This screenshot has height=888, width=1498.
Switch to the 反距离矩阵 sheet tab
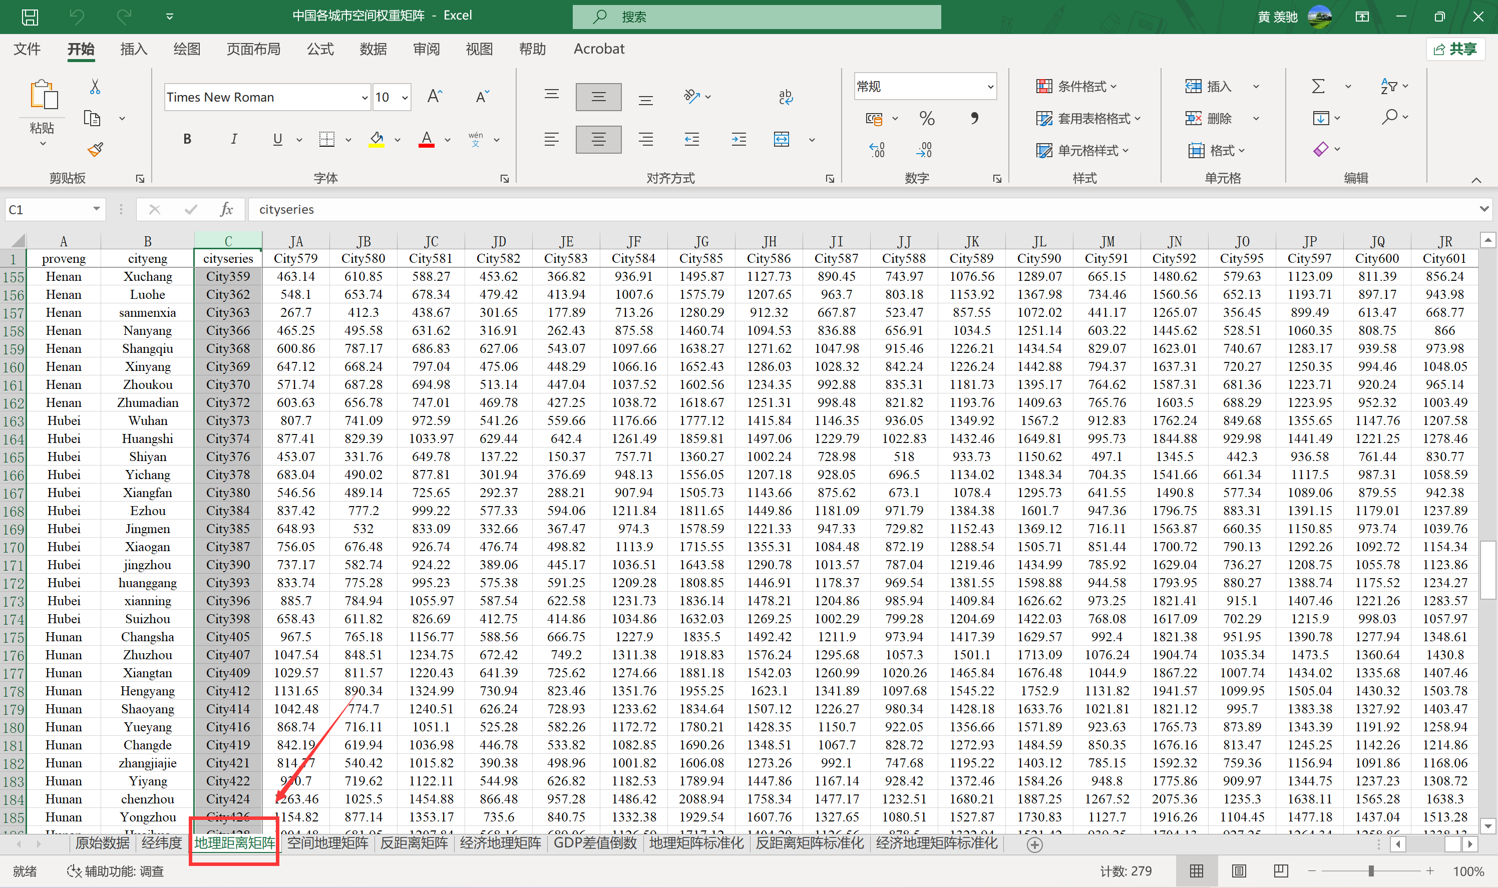click(414, 843)
